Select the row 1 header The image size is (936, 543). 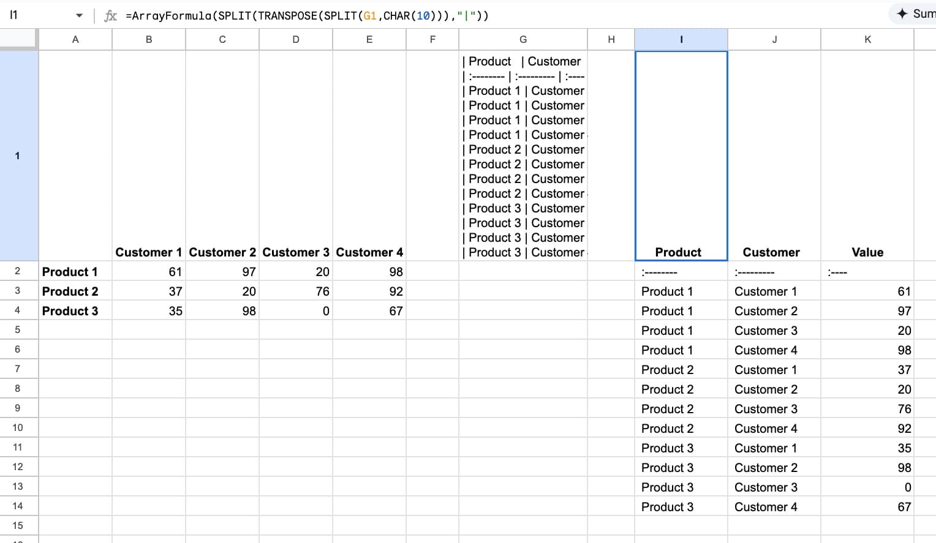click(x=18, y=155)
